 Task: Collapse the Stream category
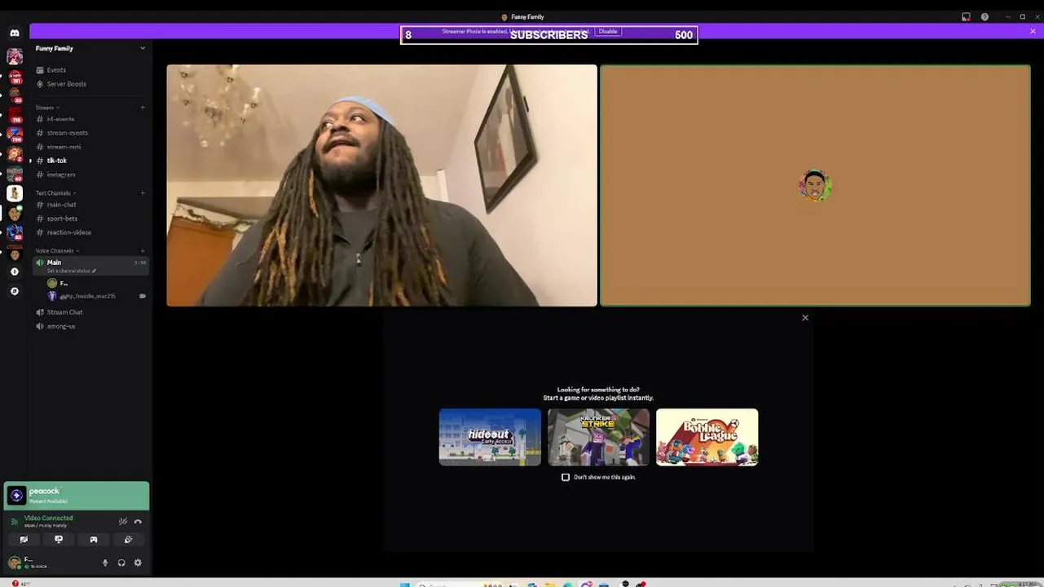click(x=46, y=108)
